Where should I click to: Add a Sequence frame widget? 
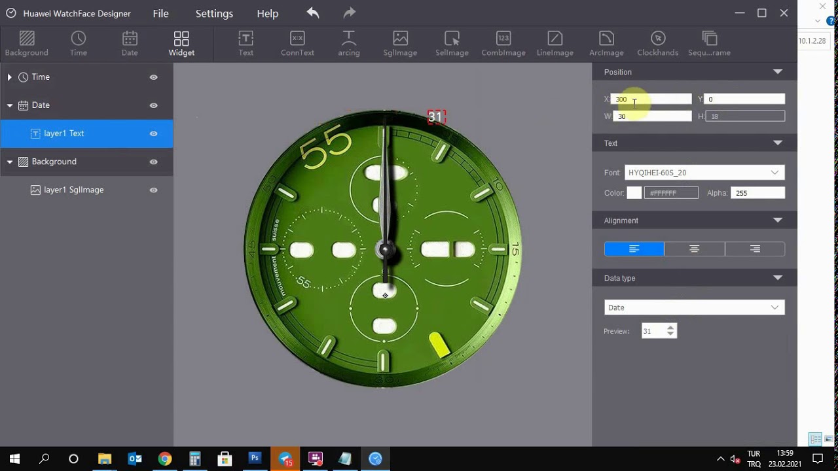tap(709, 44)
